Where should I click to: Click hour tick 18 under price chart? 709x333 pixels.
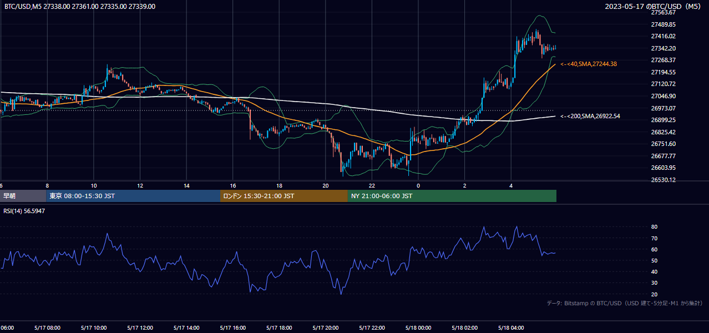[x=280, y=186]
